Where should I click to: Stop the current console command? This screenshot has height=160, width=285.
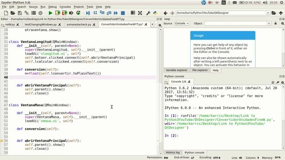pos(273,82)
